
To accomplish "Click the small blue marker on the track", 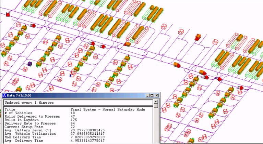I will (x=70, y=75).
